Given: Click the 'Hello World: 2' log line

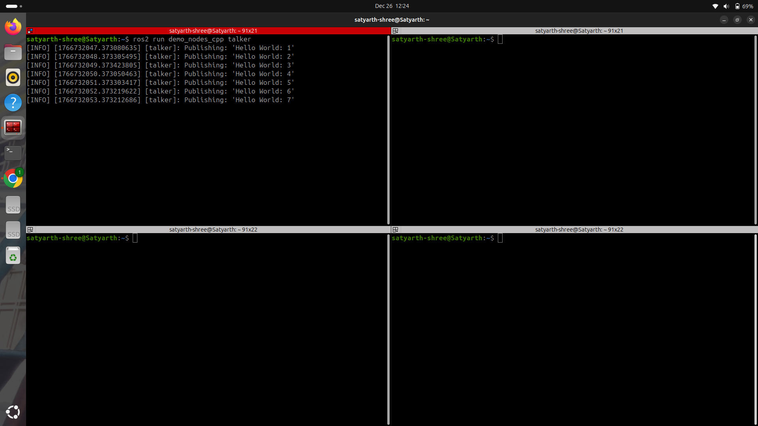Looking at the screenshot, I should click(160, 56).
